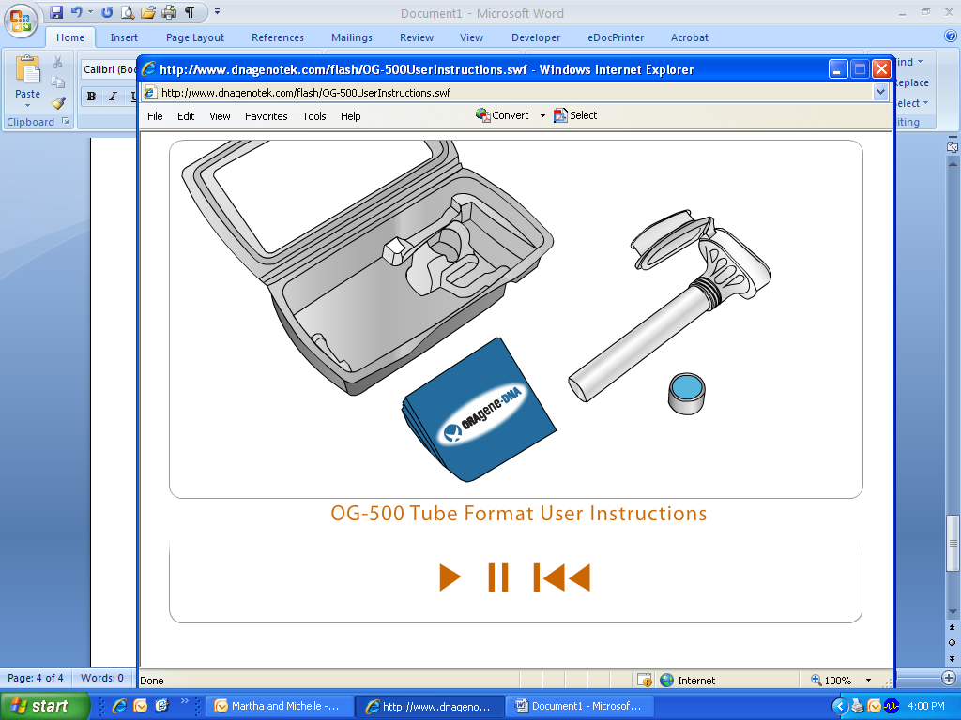This screenshot has height=720, width=961.
Task: Click the Page: 4 of 4 indicator
Action: pyautogui.click(x=35, y=678)
